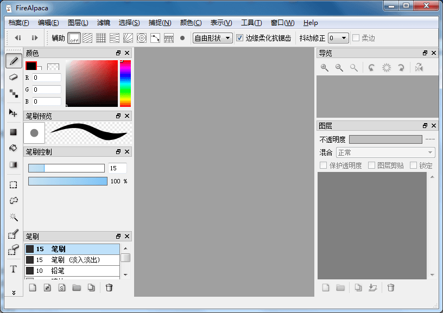443x313 pixels.
Task: Click the Undo arrow in toolbar
Action: (18, 37)
